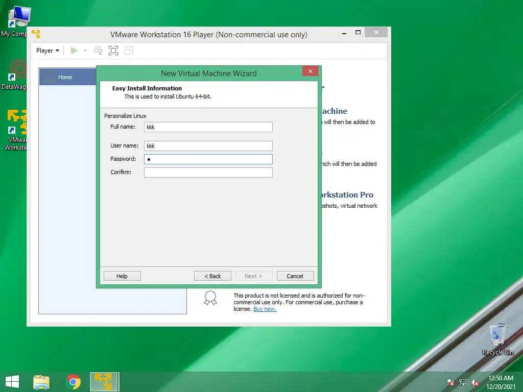Launch Google Chrome from the taskbar

pos(73,382)
